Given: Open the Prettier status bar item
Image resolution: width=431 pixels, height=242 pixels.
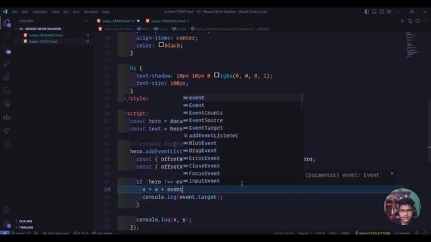Looking at the screenshot, I should (403, 233).
